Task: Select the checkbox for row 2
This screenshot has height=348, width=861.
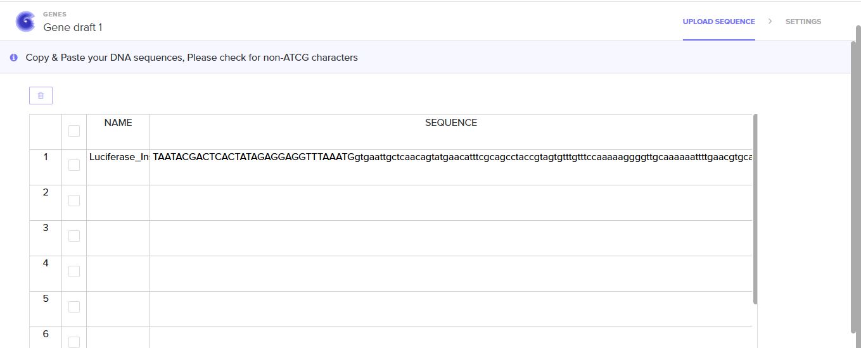Action: click(x=74, y=201)
